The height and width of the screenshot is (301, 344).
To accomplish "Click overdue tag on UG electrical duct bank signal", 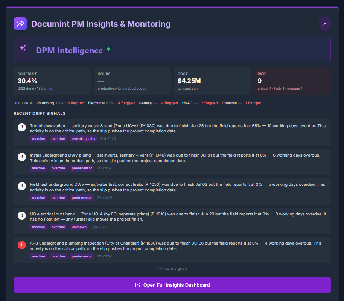I will 58,227.
